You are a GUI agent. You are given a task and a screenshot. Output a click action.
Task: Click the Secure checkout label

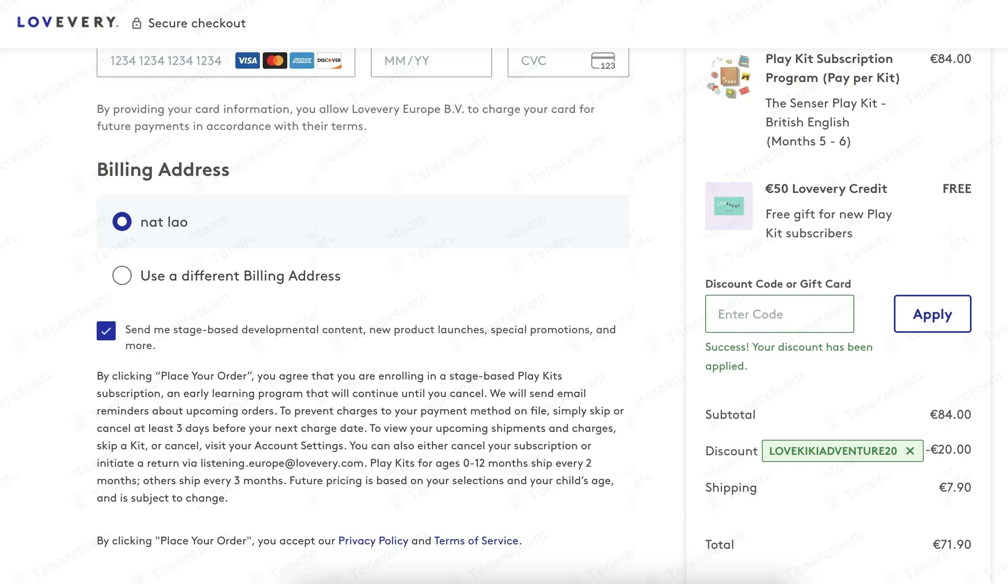click(x=197, y=23)
